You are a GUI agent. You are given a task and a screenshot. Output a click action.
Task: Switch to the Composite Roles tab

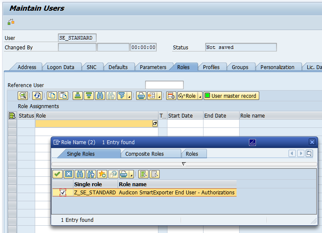coord(144,154)
